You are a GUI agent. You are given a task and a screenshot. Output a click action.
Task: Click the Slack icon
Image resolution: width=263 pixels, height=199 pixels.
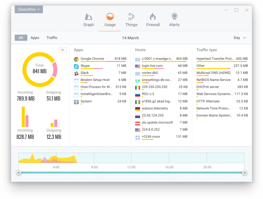76,73
